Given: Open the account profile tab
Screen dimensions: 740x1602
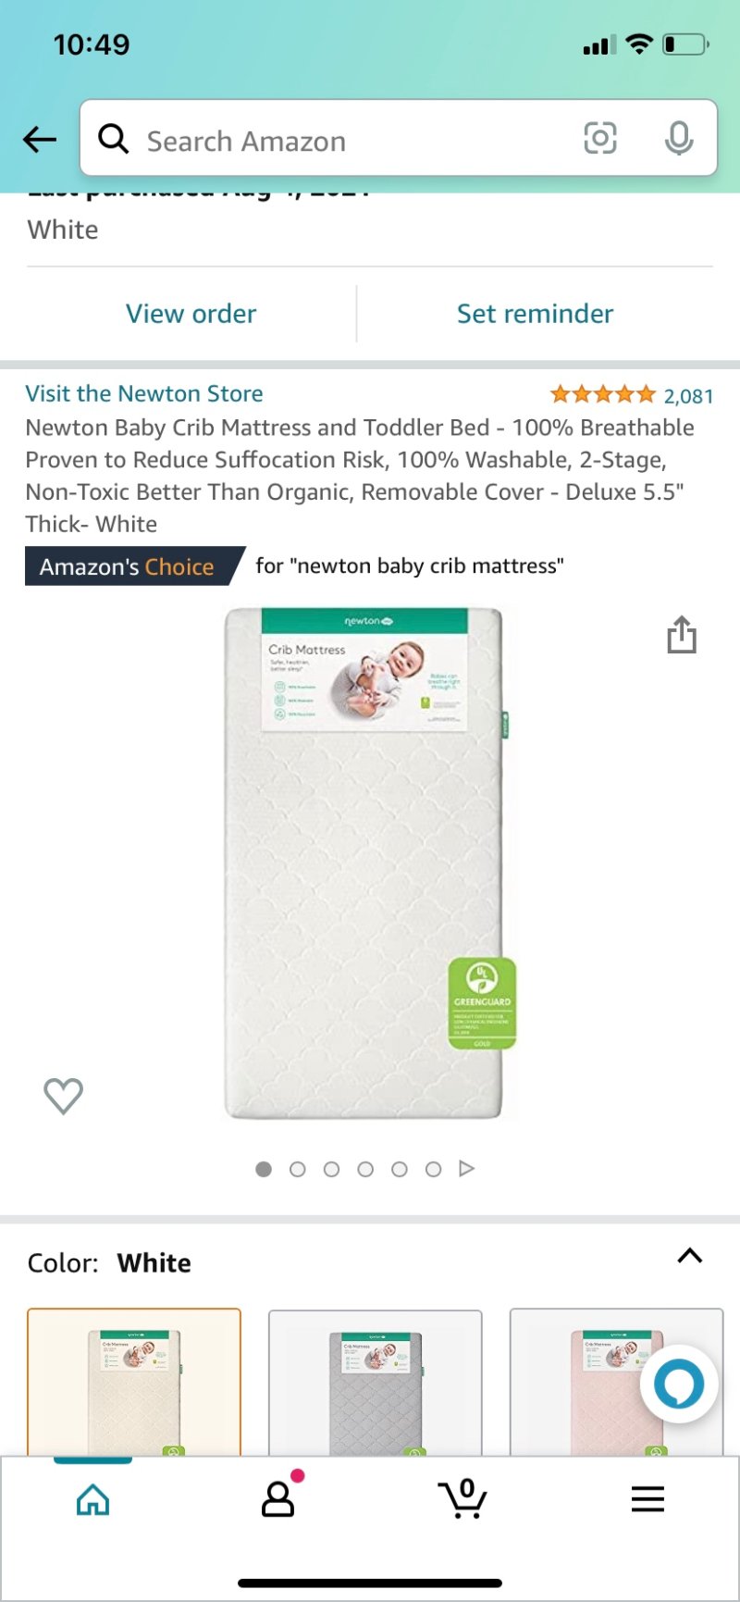Looking at the screenshot, I should [278, 1496].
